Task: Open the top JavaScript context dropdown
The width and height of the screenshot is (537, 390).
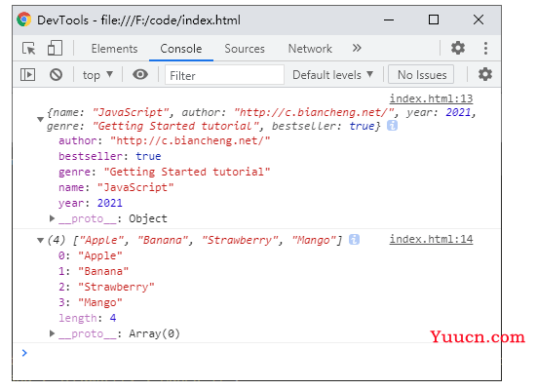Action: 97,75
